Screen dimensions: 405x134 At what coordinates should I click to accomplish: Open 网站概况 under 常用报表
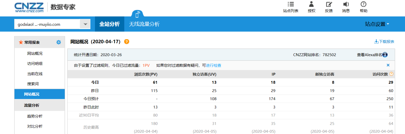pos(35,53)
